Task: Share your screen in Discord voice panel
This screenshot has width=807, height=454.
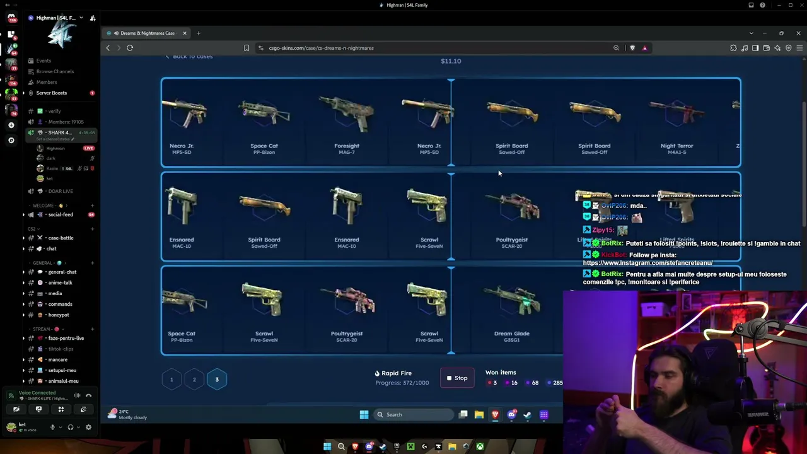Action: coord(38,409)
